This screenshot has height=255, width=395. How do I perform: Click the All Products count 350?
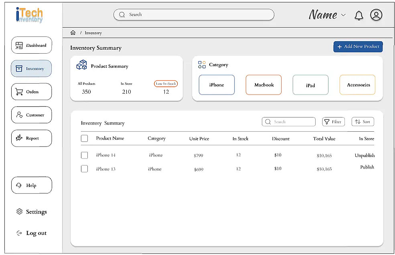[x=86, y=92]
